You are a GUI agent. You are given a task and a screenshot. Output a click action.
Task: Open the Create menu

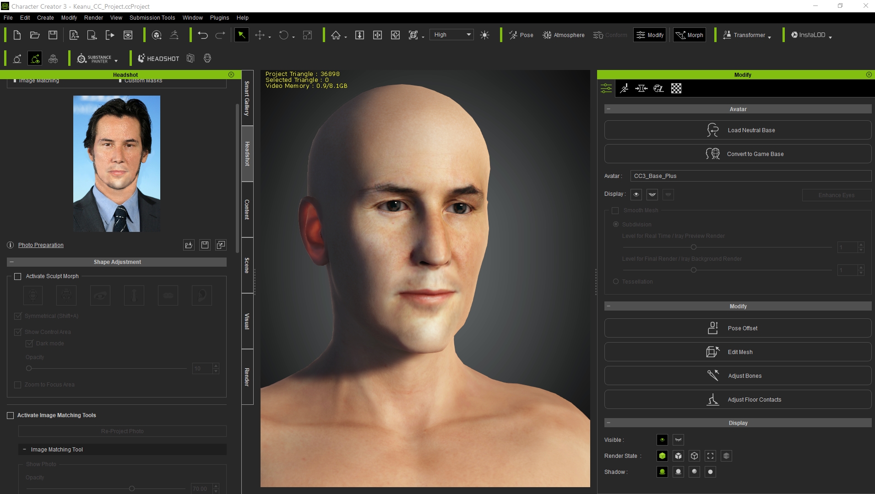[x=45, y=18]
